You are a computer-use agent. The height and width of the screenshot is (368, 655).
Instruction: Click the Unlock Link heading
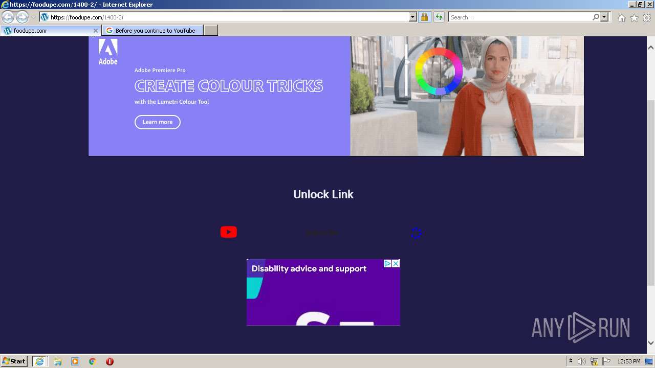pyautogui.click(x=323, y=194)
